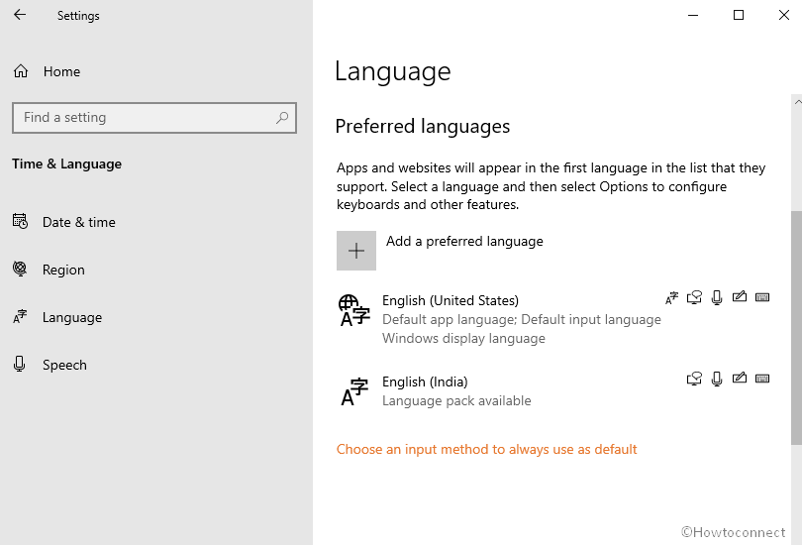The height and width of the screenshot is (545, 802).
Task: Click the Language sidebar icon
Action: pyautogui.click(x=20, y=316)
